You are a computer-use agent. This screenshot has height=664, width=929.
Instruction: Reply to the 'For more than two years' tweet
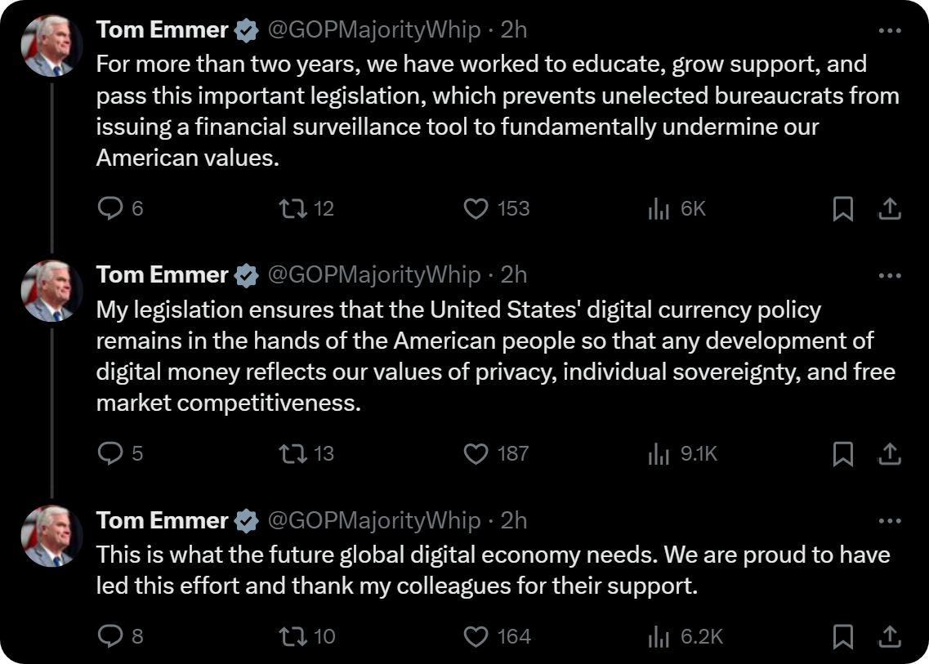click(109, 209)
